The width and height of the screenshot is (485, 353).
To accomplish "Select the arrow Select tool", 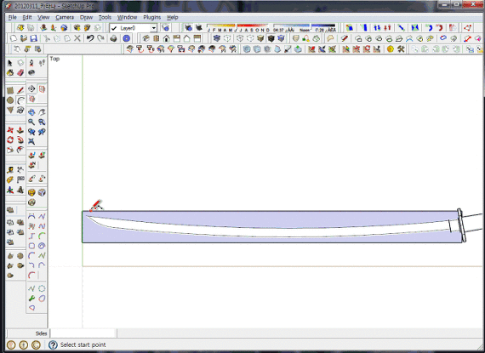I will [x=10, y=63].
